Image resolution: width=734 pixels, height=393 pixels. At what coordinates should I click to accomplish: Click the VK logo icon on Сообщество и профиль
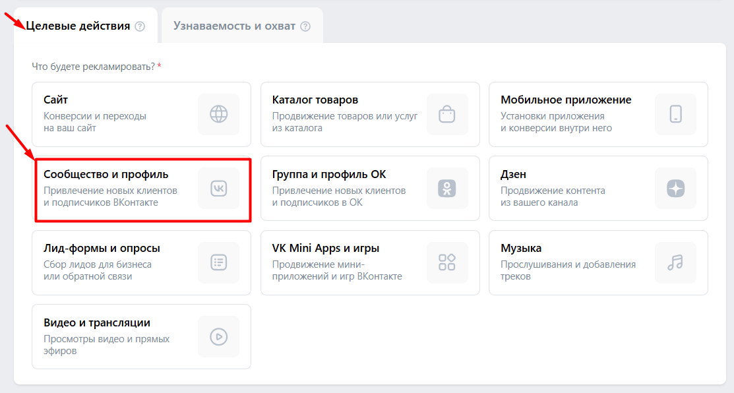[218, 189]
